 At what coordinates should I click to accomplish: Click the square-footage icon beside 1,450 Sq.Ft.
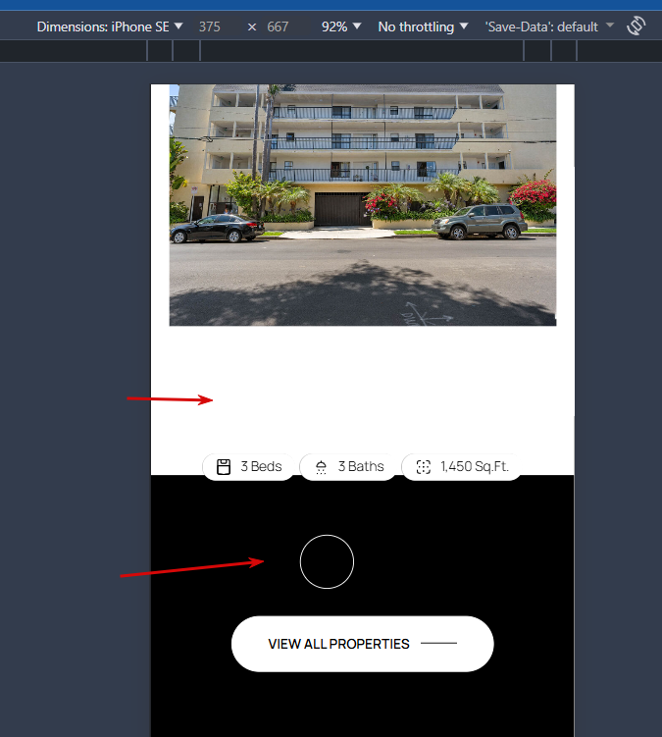pos(424,467)
